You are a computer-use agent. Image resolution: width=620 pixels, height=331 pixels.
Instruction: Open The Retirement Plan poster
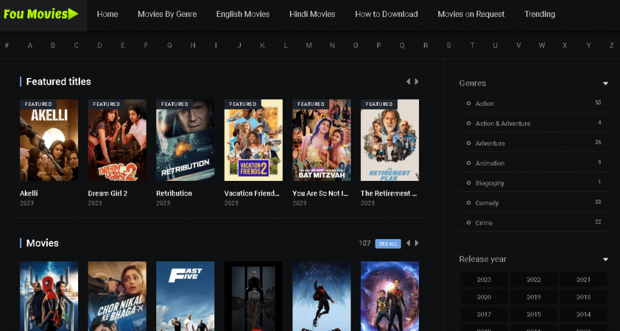(390, 140)
